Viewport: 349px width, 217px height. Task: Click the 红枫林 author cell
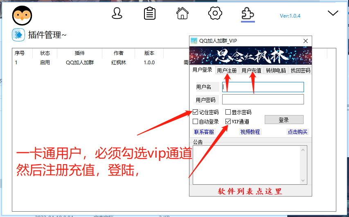click(119, 63)
